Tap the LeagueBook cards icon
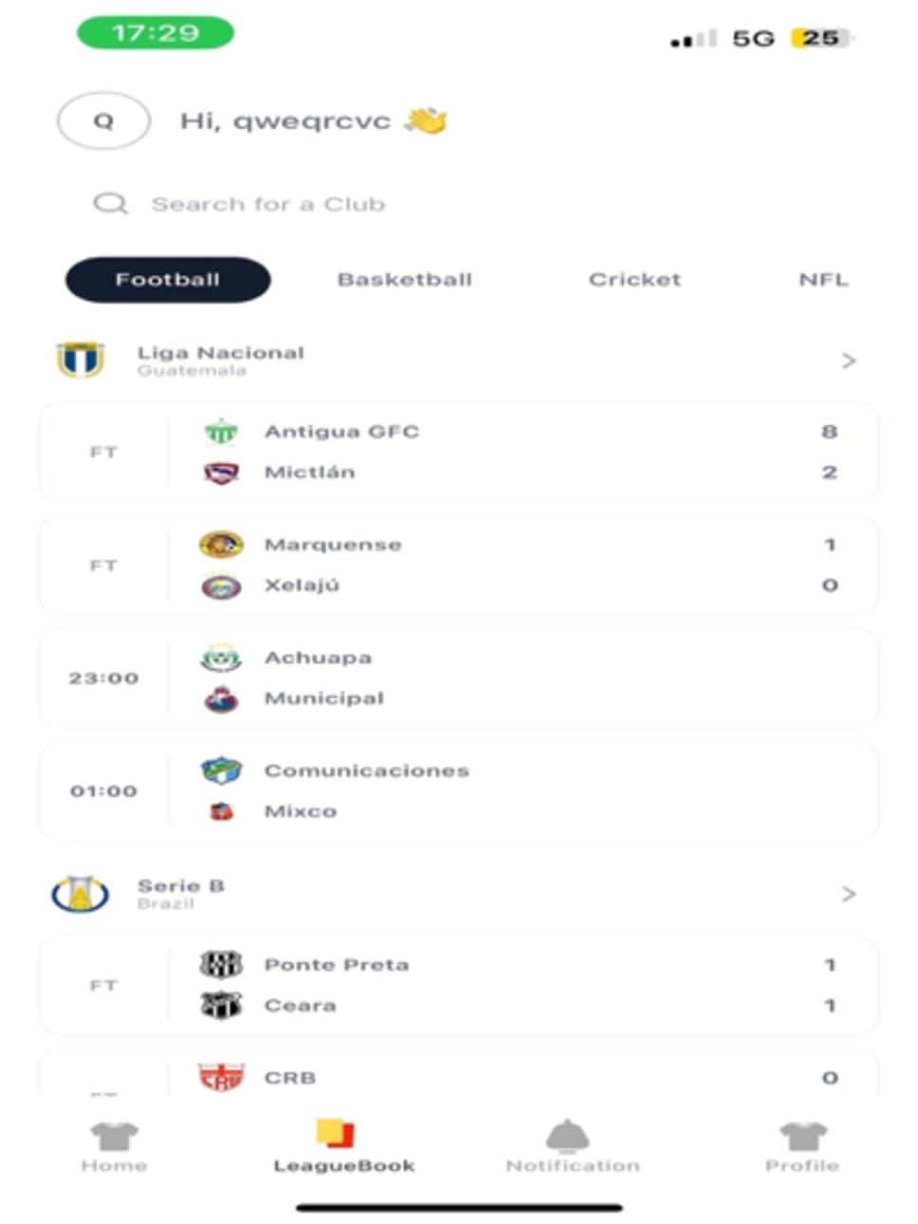The width and height of the screenshot is (918, 1224). (336, 1134)
